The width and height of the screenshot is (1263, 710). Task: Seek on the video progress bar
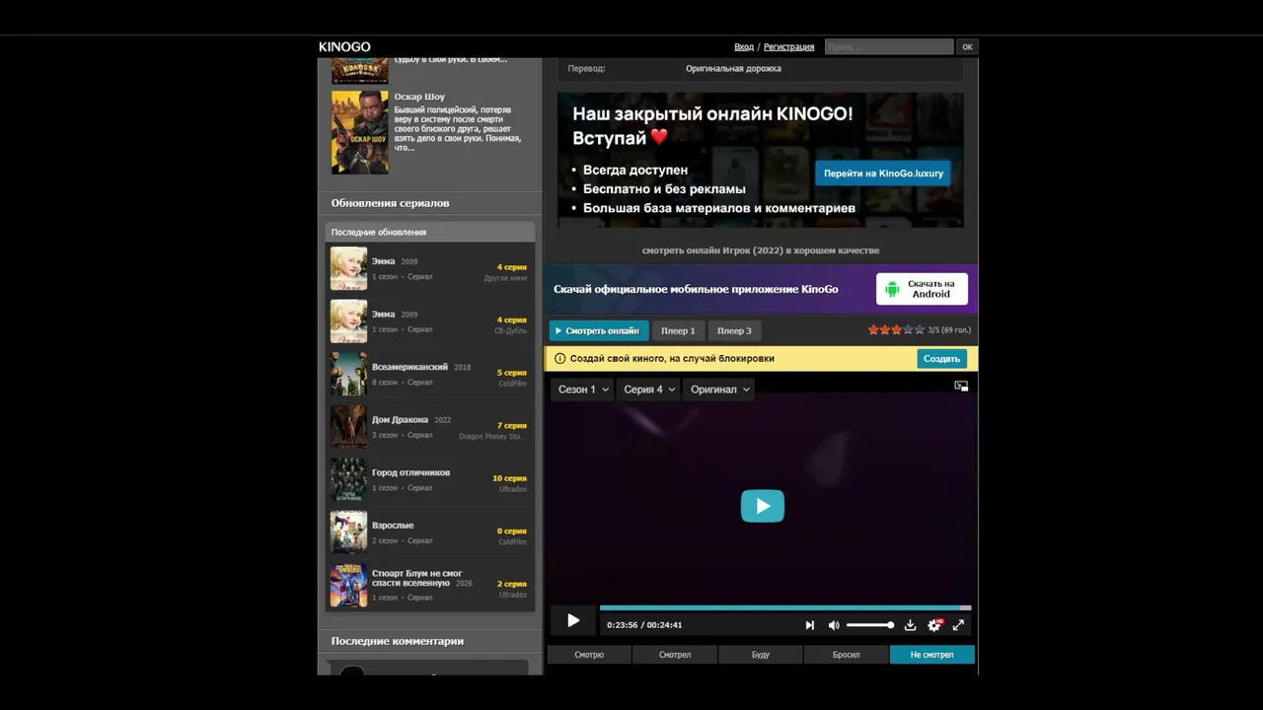click(785, 608)
